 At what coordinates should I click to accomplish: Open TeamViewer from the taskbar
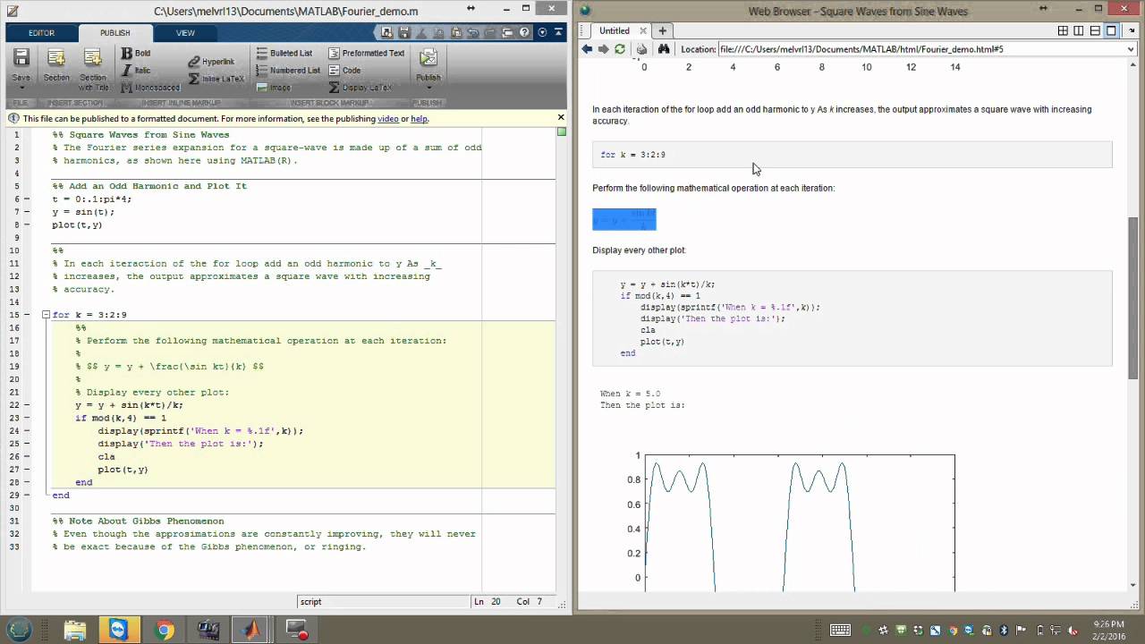pyautogui.click(x=119, y=630)
